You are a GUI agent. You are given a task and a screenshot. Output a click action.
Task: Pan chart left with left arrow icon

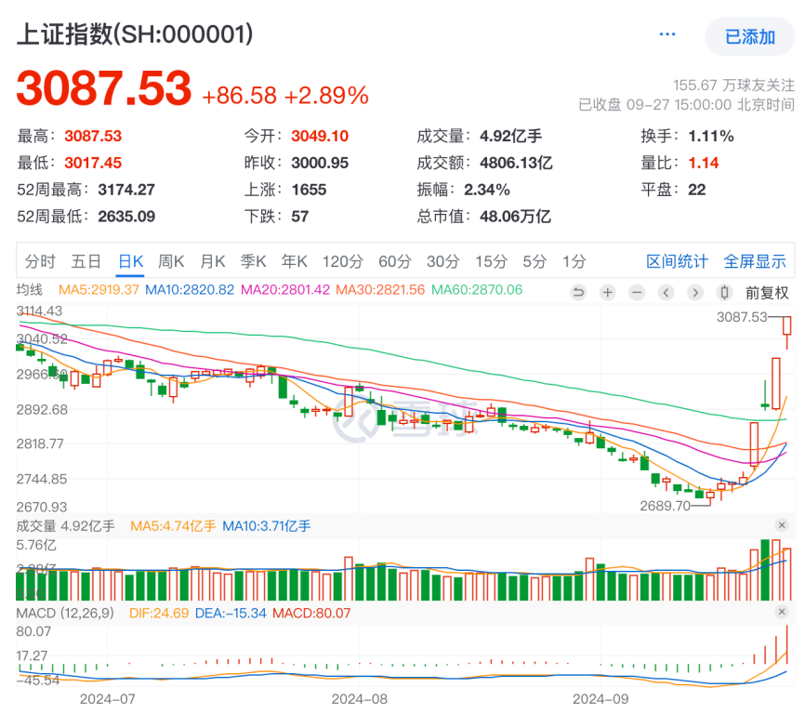(666, 293)
